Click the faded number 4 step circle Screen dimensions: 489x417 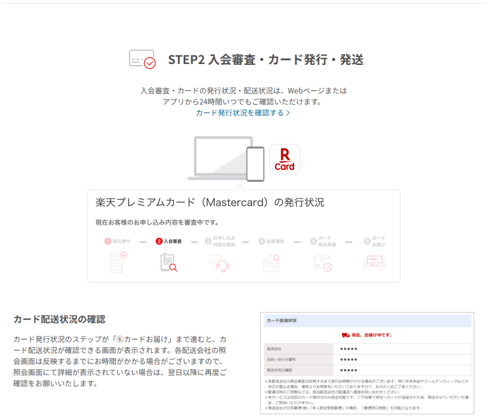pyautogui.click(x=262, y=241)
